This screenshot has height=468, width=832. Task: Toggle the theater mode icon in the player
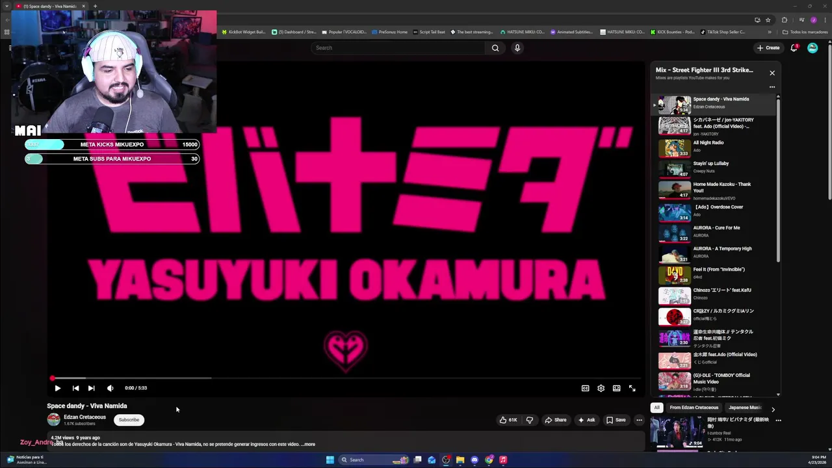[616, 388]
